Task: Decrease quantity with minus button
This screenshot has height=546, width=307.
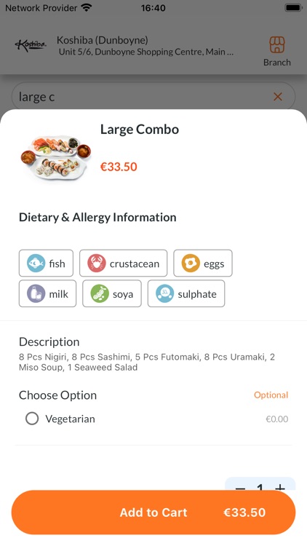Action: click(240, 487)
